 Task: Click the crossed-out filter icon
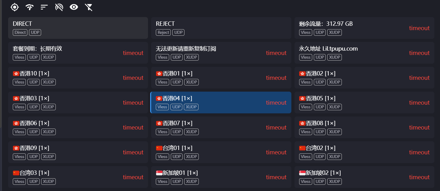click(x=89, y=7)
